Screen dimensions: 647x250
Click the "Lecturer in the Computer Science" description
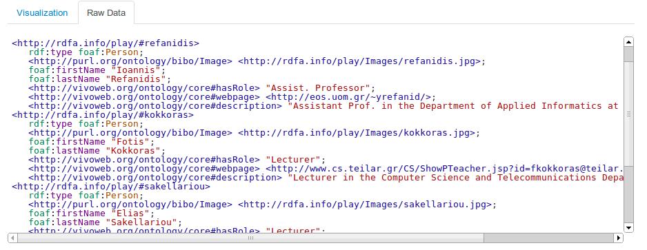point(455,178)
